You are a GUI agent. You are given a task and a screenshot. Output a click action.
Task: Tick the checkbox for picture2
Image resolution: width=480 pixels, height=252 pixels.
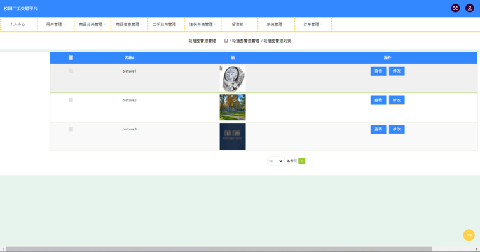pyautogui.click(x=71, y=100)
